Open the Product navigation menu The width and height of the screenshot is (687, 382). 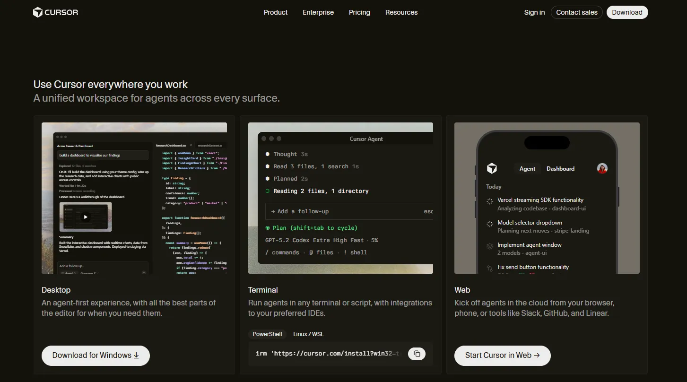(x=276, y=12)
